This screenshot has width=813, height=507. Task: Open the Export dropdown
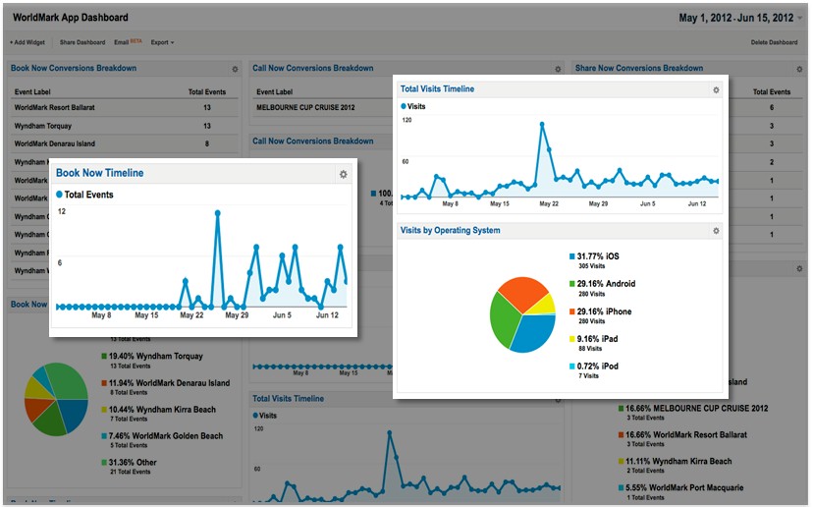pos(162,42)
